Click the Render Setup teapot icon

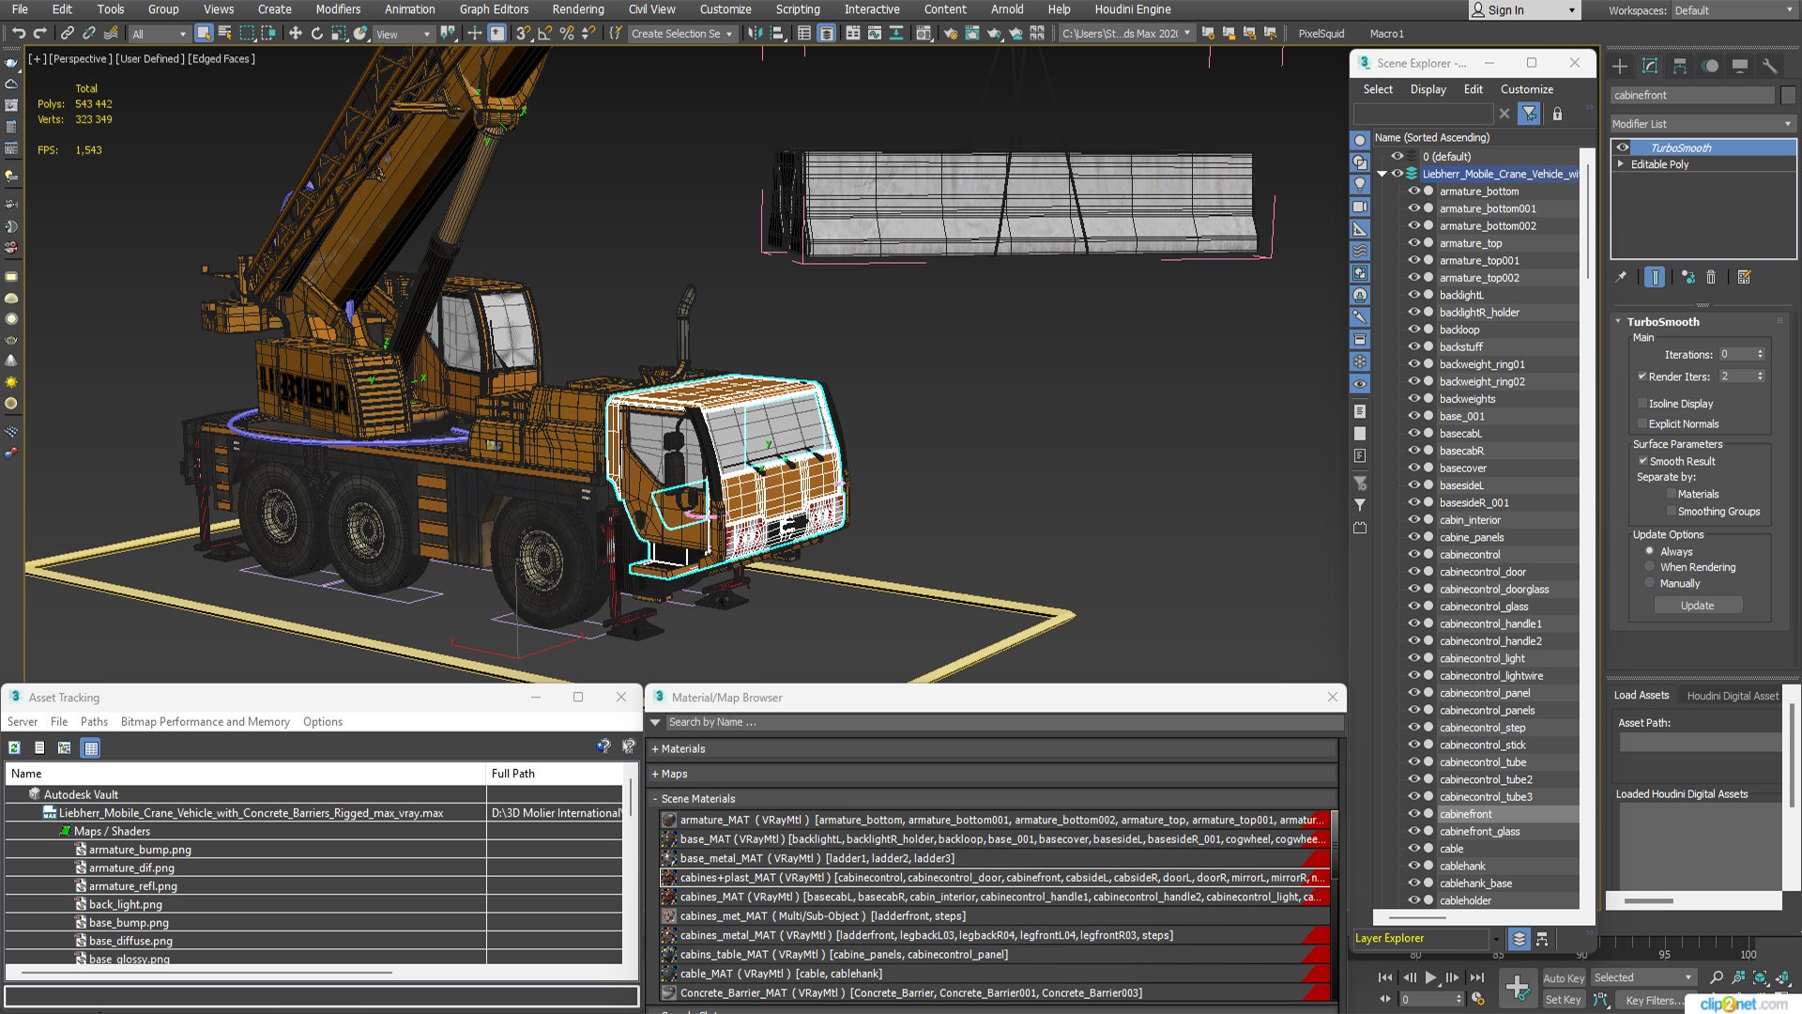(x=951, y=34)
